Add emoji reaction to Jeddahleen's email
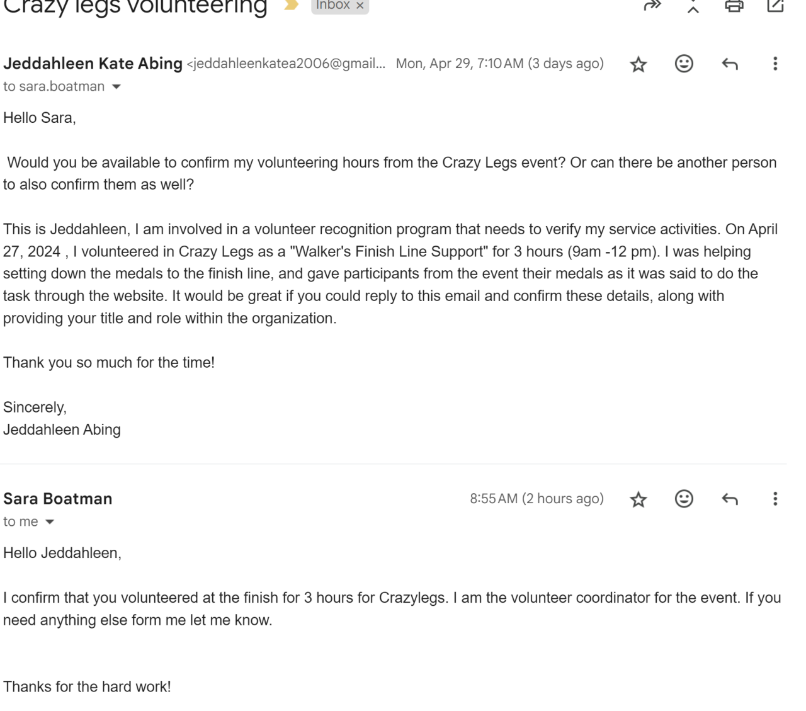The image size is (806, 711). pyautogui.click(x=684, y=64)
